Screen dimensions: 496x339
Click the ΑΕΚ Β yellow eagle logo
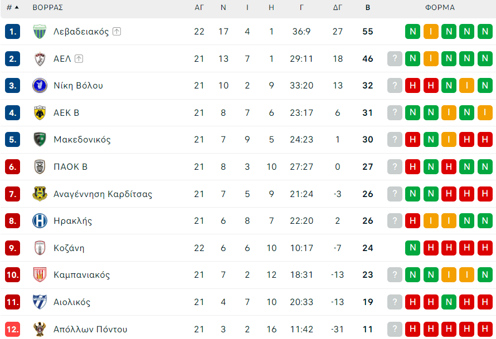click(40, 113)
